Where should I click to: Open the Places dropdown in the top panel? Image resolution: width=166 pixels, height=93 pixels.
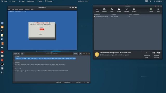40,1
